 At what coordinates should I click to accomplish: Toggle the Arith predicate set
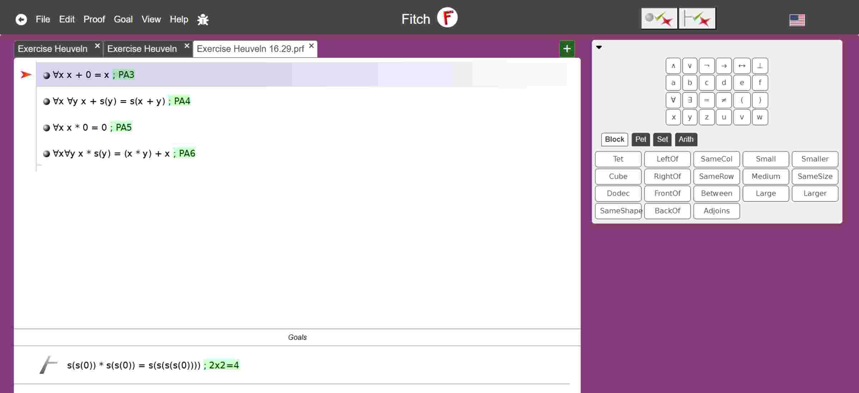point(686,139)
